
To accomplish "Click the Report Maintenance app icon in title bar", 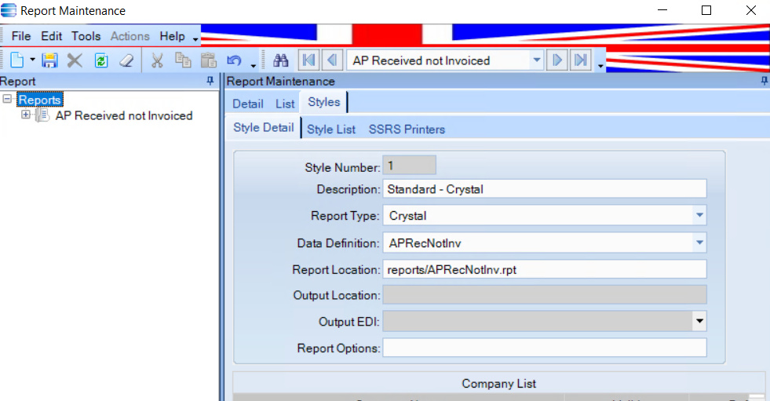I will point(9,10).
